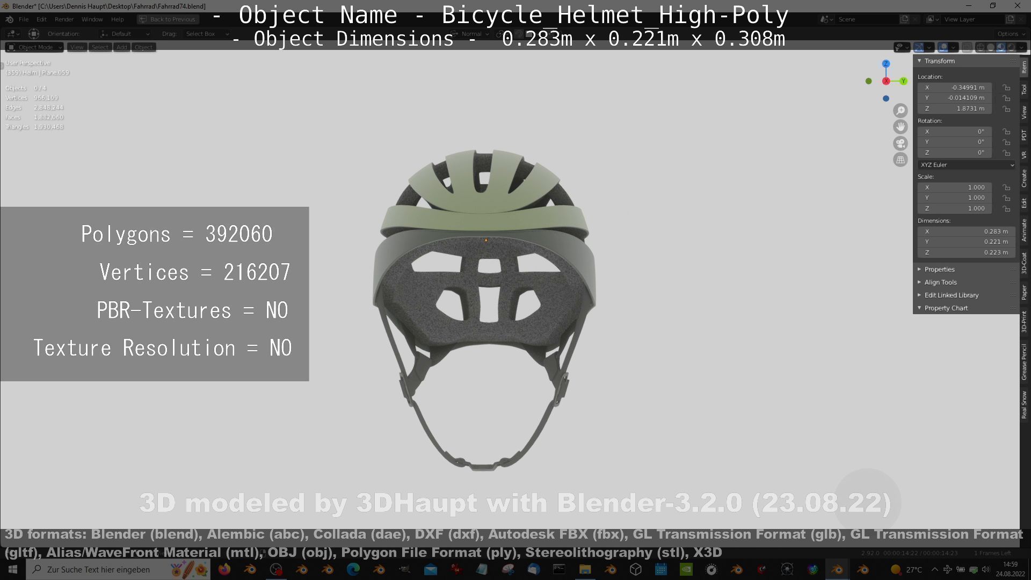The height and width of the screenshot is (580, 1031).
Task: Open Microsoft Edge from the taskbar
Action: pyautogui.click(x=353, y=569)
